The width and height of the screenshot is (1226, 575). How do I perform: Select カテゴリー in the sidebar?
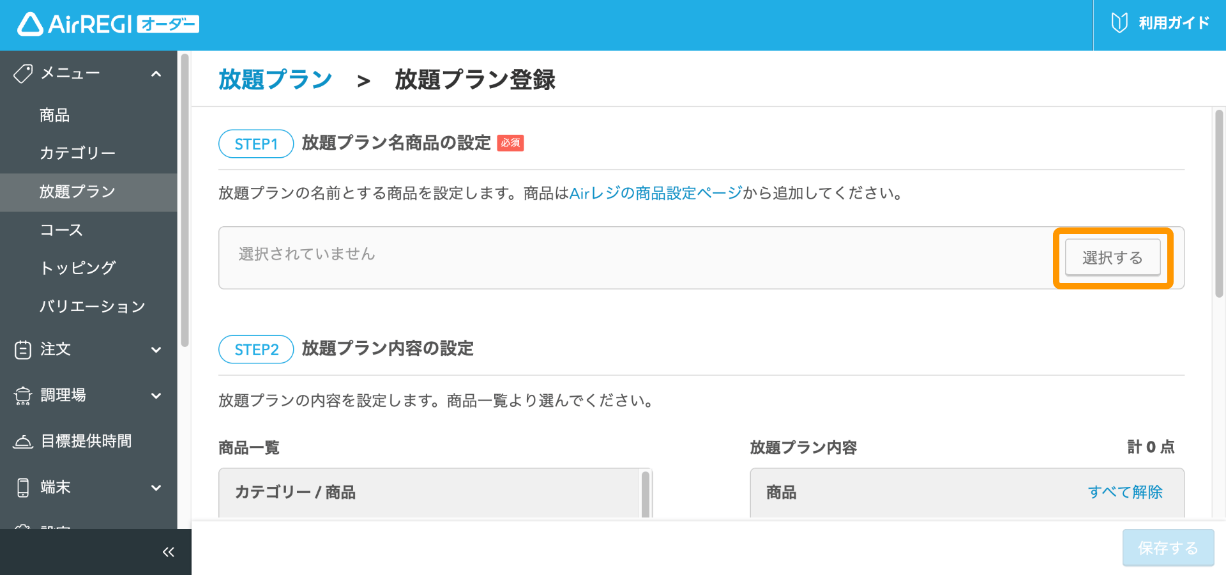77,153
